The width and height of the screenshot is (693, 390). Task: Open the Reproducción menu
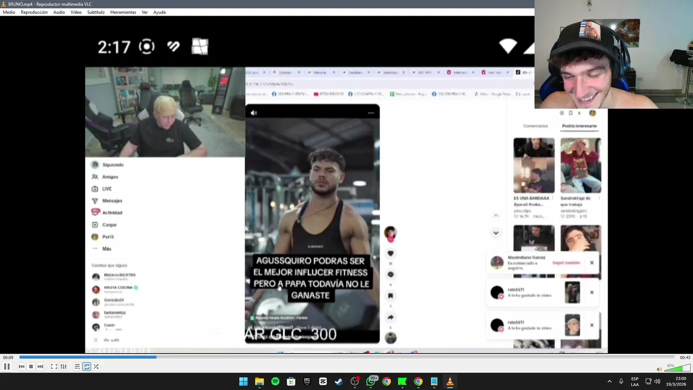coord(34,12)
